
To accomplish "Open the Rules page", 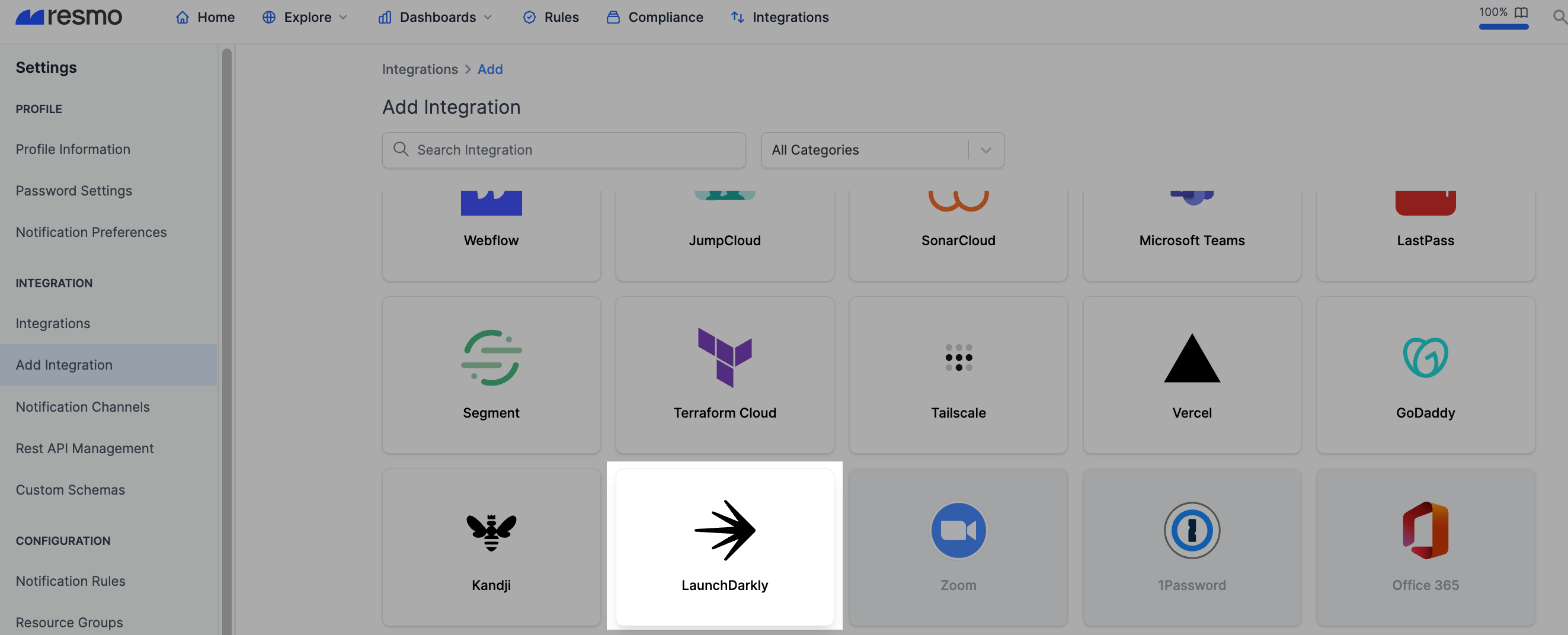I will 551,17.
